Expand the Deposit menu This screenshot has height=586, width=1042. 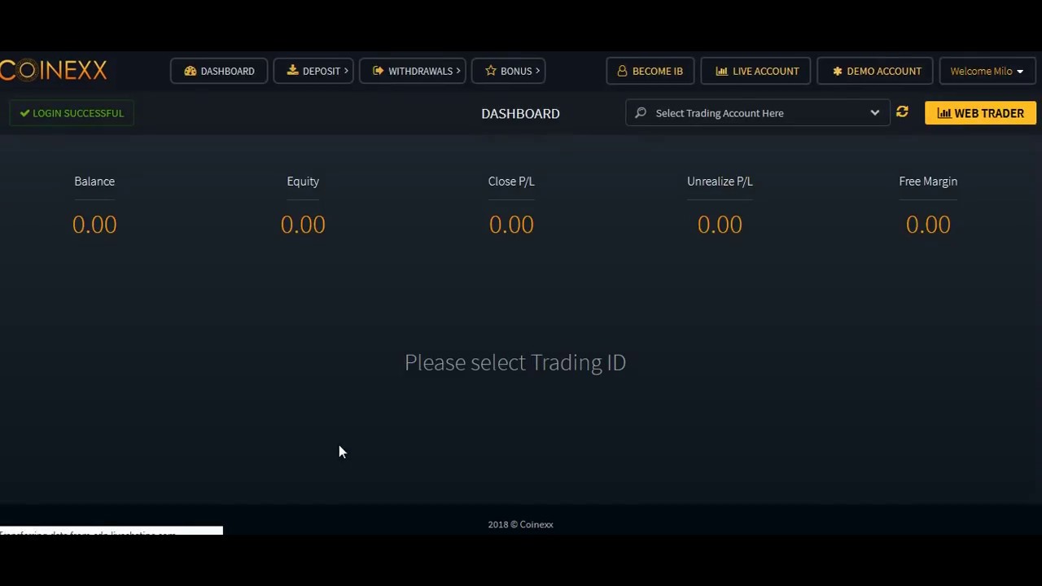(x=313, y=71)
